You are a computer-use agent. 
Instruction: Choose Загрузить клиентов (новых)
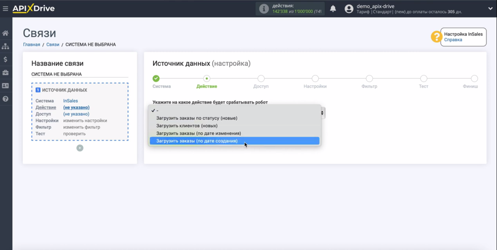point(234,126)
